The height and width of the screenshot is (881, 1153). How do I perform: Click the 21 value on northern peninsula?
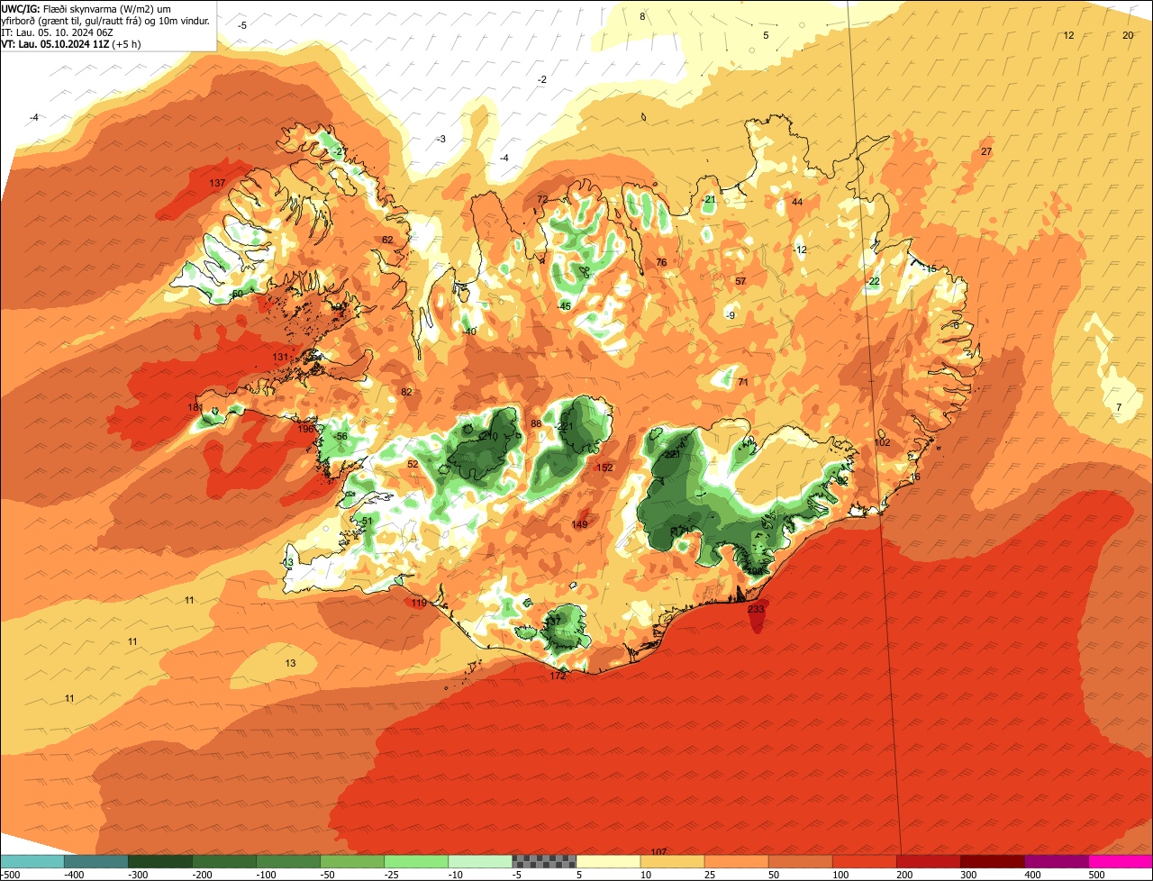coord(710,200)
